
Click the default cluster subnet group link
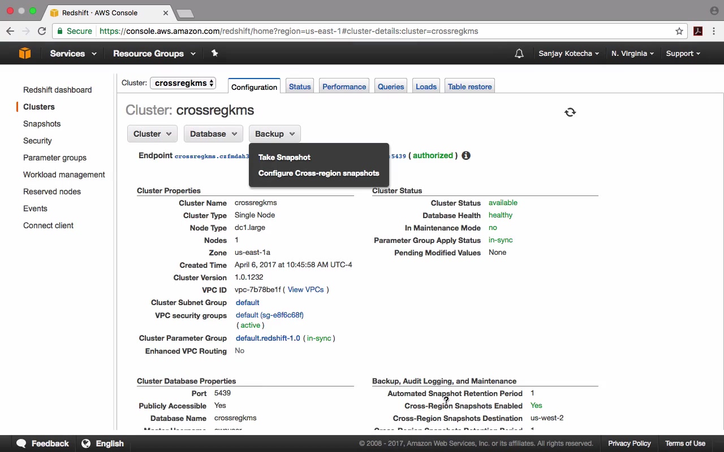[247, 302]
